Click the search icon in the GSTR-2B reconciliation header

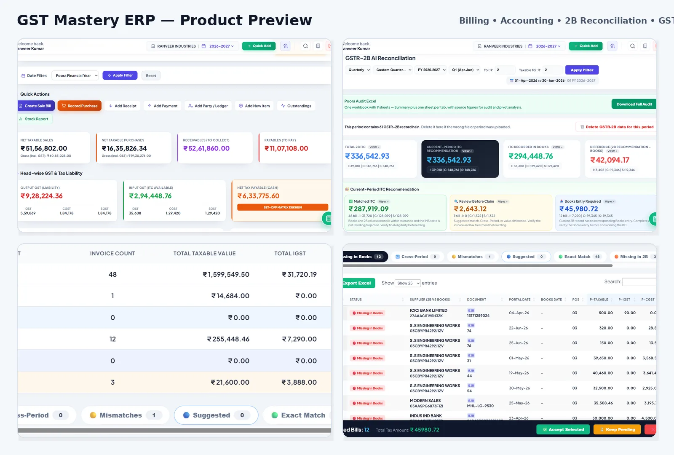(x=632, y=46)
